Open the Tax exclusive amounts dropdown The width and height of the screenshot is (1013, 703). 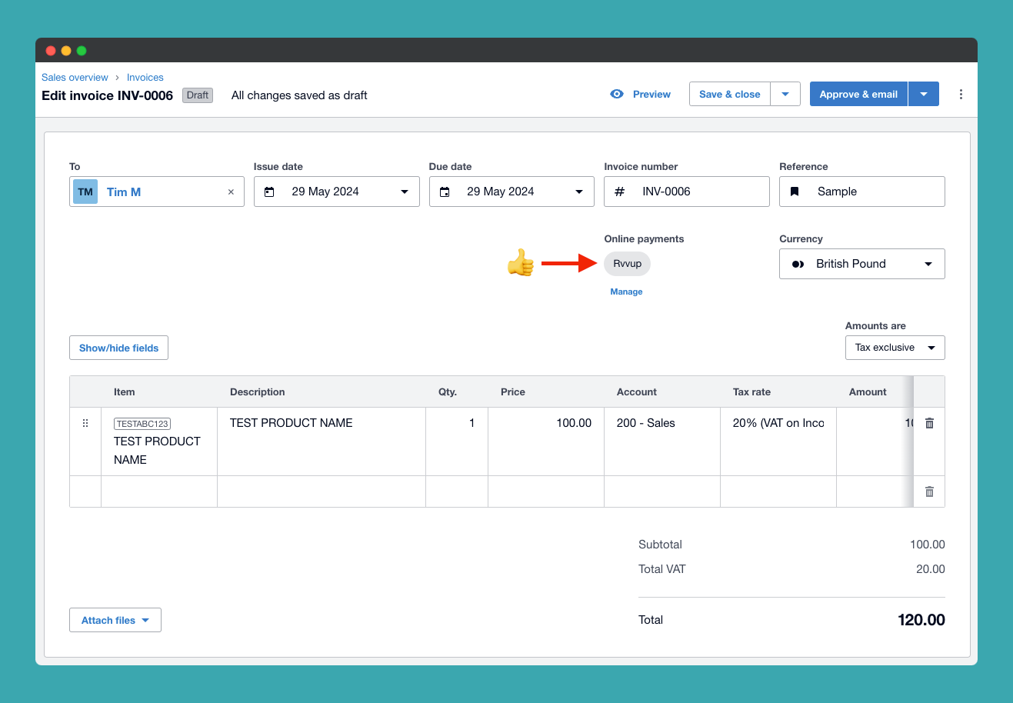(895, 348)
